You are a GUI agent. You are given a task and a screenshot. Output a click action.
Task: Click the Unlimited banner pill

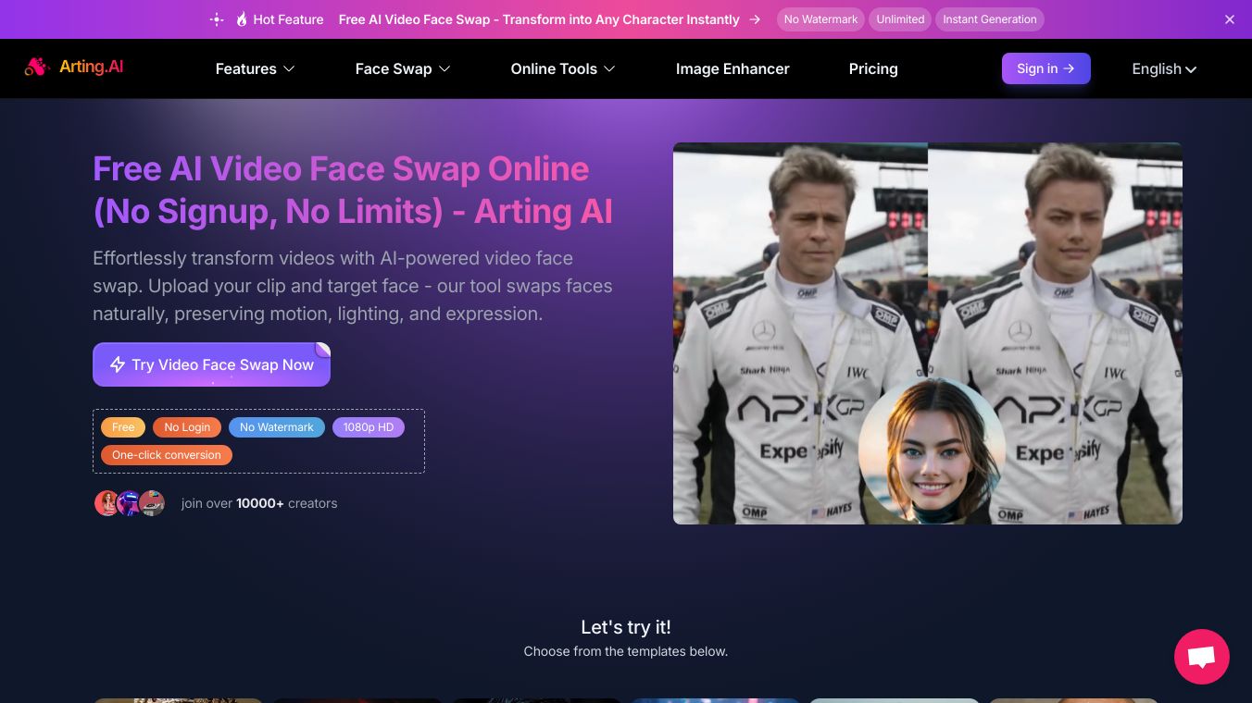(x=900, y=19)
